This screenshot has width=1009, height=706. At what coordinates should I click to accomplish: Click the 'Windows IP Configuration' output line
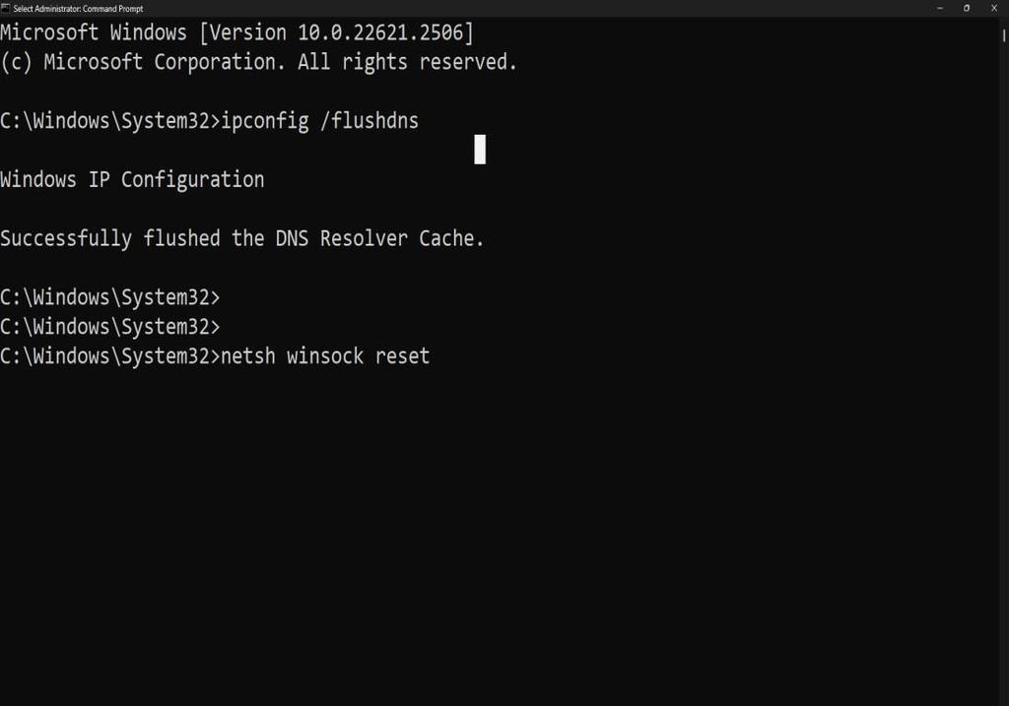[133, 179]
